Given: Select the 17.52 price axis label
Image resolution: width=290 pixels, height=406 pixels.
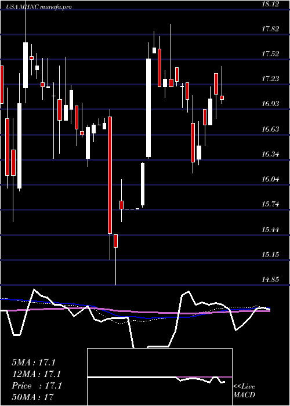Looking at the screenshot, I should (271, 53).
